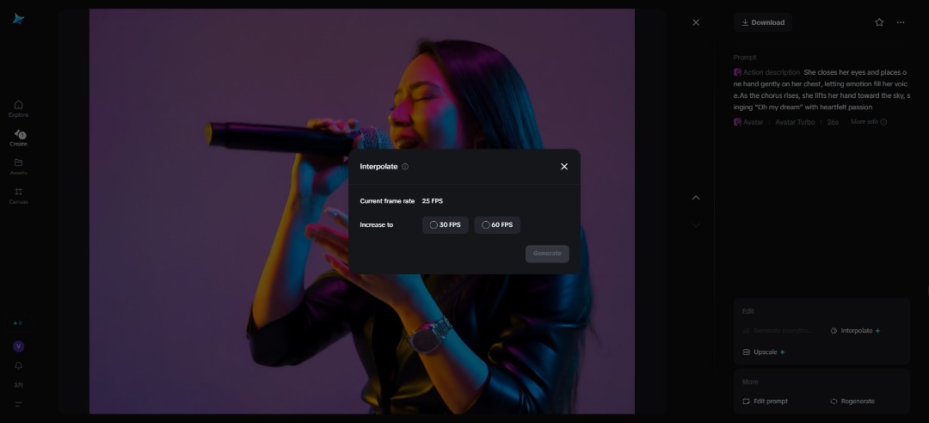The height and width of the screenshot is (423, 929).
Task: Click the Prompt heading
Action: 745,58
